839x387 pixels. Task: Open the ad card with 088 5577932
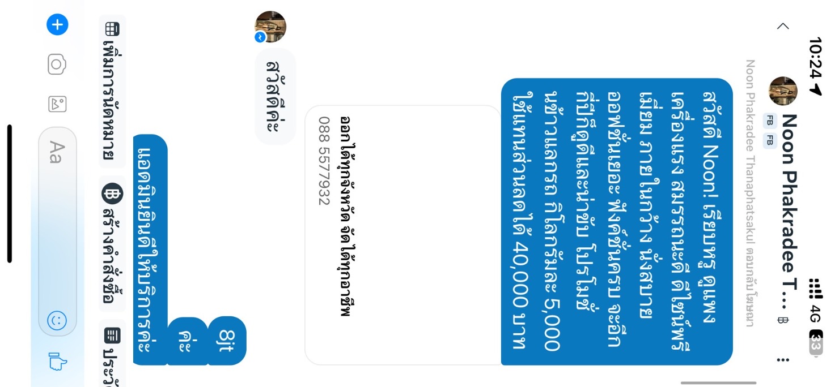pyautogui.click(x=403, y=235)
